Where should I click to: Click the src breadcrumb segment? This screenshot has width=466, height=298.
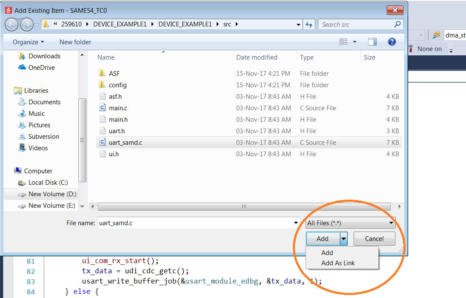coord(227,24)
